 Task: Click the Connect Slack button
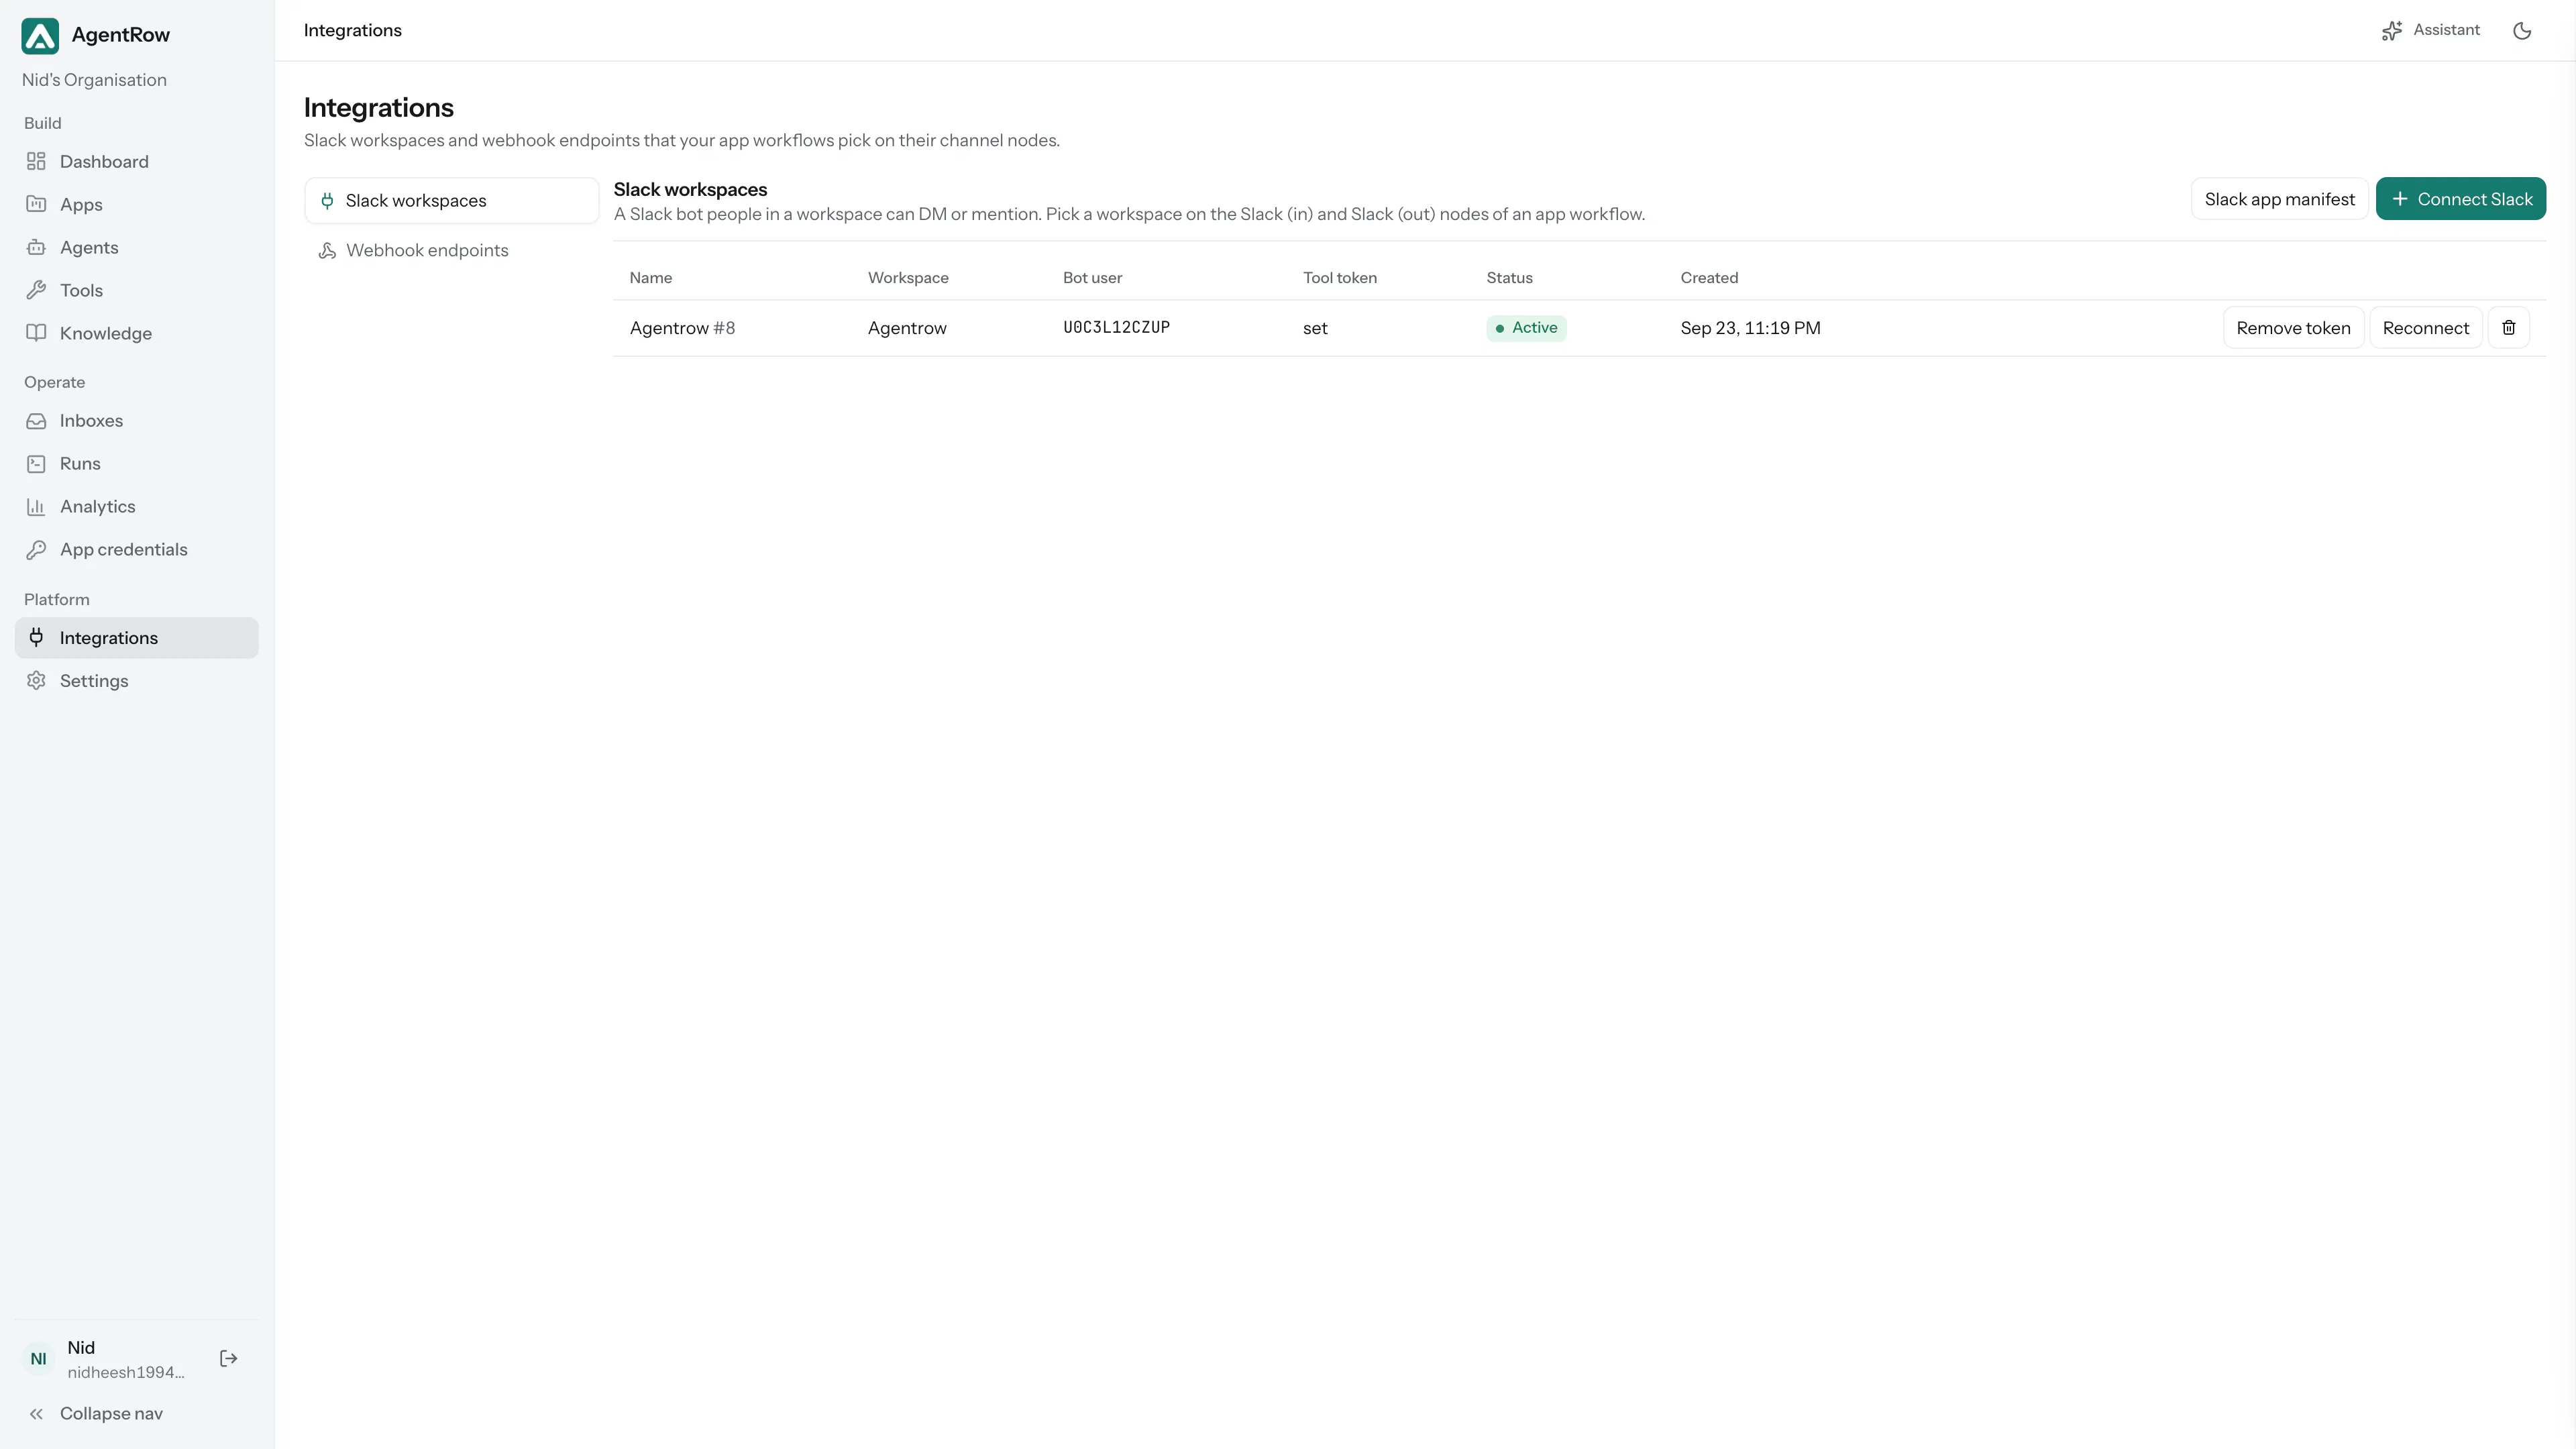2461,199
